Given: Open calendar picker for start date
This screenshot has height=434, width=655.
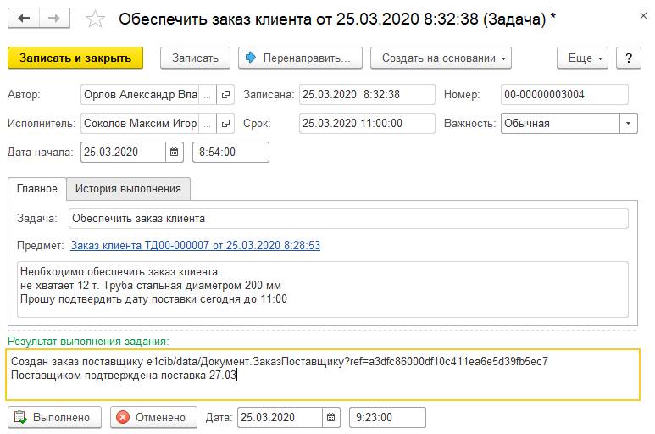Looking at the screenshot, I should click(x=175, y=153).
